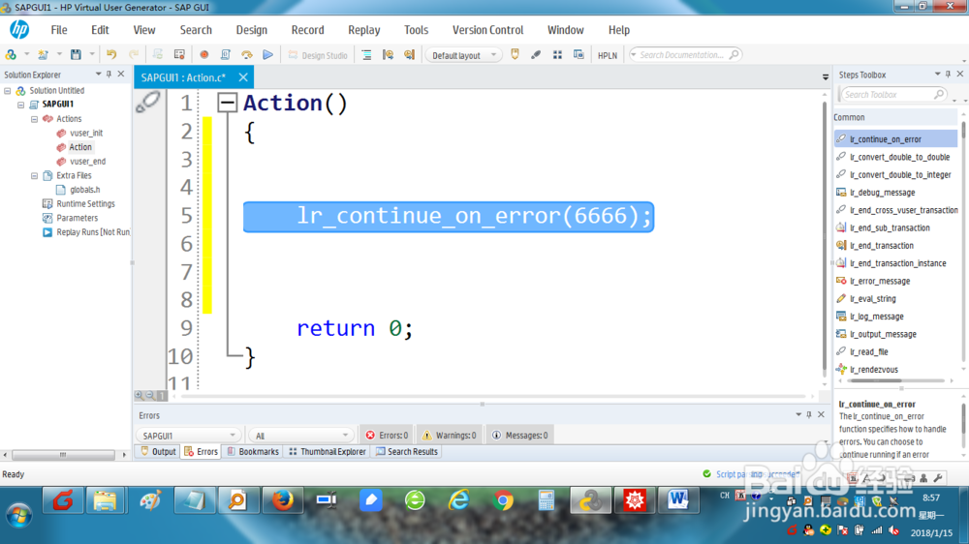The width and height of the screenshot is (969, 544).
Task: Click the Save script floppy icon
Action: [x=76, y=55]
